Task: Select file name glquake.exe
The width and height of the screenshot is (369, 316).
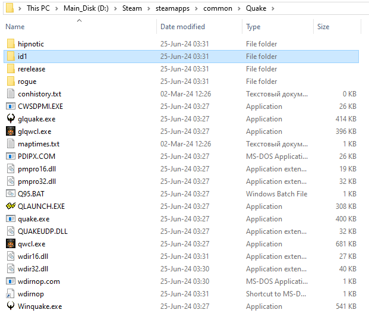Action: [x=37, y=119]
